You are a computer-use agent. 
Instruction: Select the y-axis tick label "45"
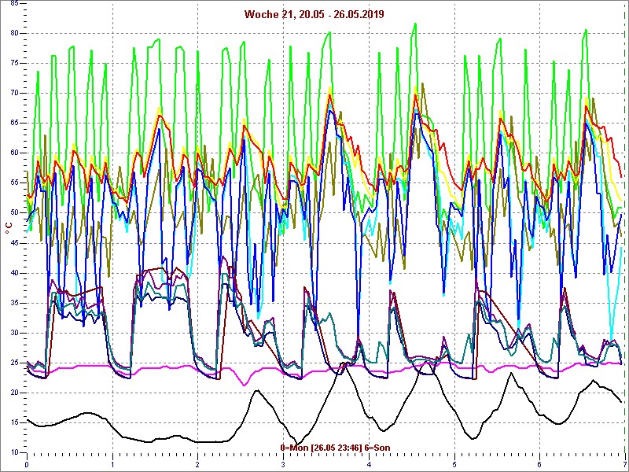pos(14,243)
